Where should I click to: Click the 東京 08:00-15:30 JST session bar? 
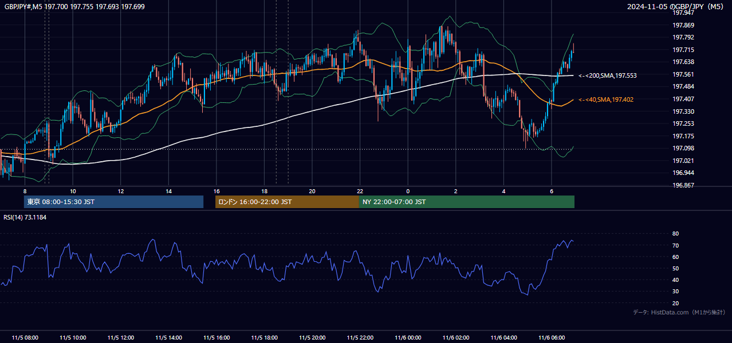tap(113, 202)
